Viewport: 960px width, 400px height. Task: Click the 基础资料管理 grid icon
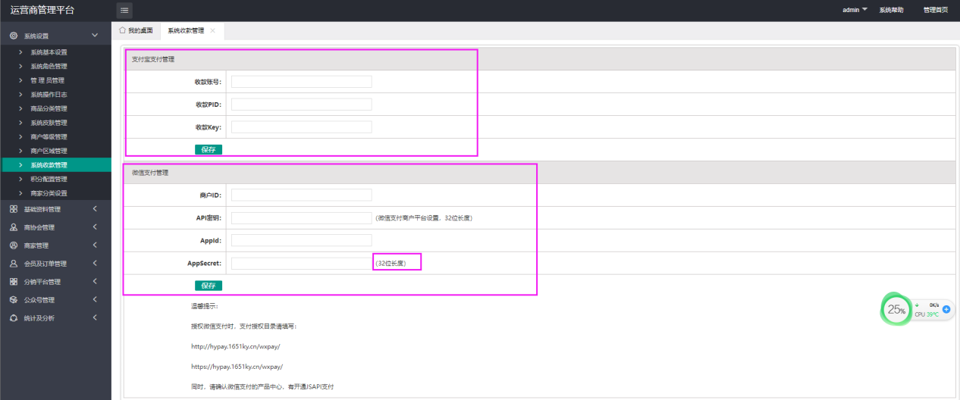[x=14, y=209]
